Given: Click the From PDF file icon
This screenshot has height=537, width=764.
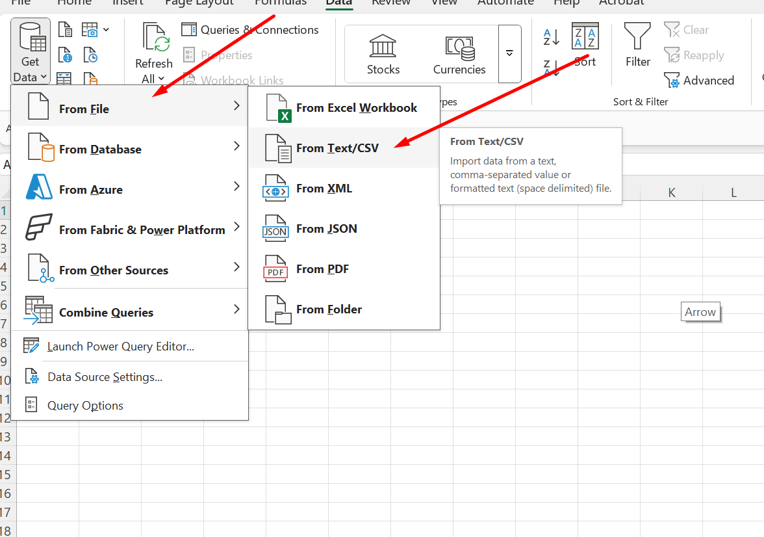Looking at the screenshot, I should 275,268.
